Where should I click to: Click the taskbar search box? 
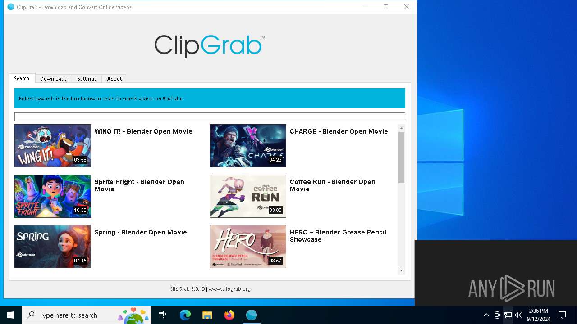tap(87, 315)
